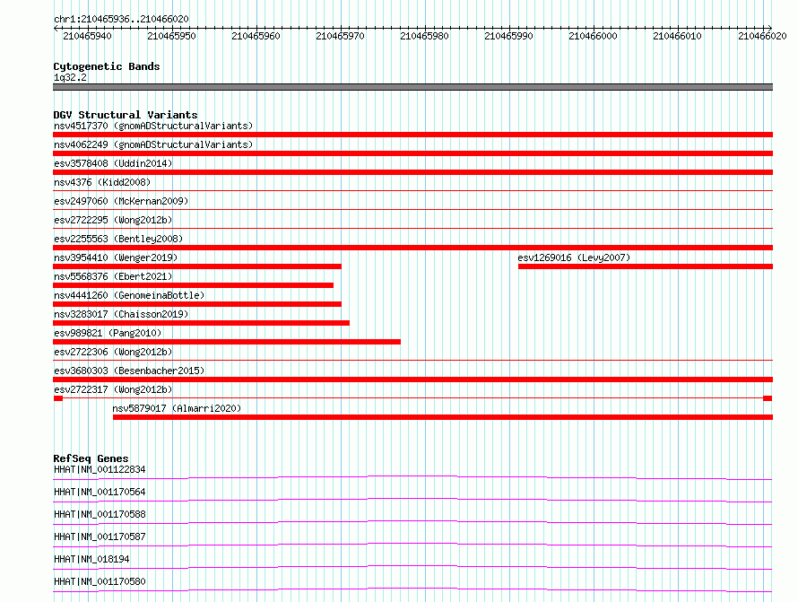Select transcript HHAT|NM_001170588
The width and height of the screenshot is (798, 602).
point(100,514)
